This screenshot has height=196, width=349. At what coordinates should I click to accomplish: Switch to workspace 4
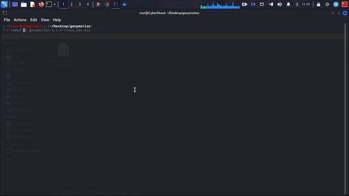88,4
